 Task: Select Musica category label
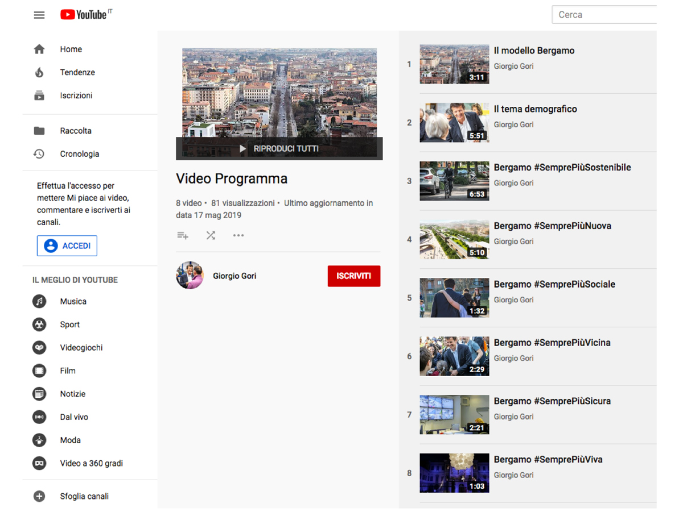(73, 301)
